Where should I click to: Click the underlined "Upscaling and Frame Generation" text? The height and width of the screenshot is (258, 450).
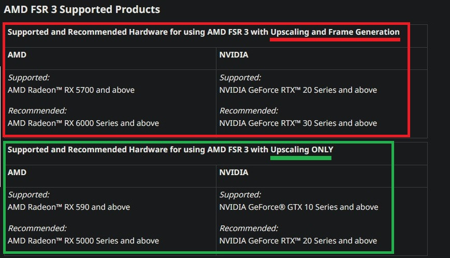(335, 32)
